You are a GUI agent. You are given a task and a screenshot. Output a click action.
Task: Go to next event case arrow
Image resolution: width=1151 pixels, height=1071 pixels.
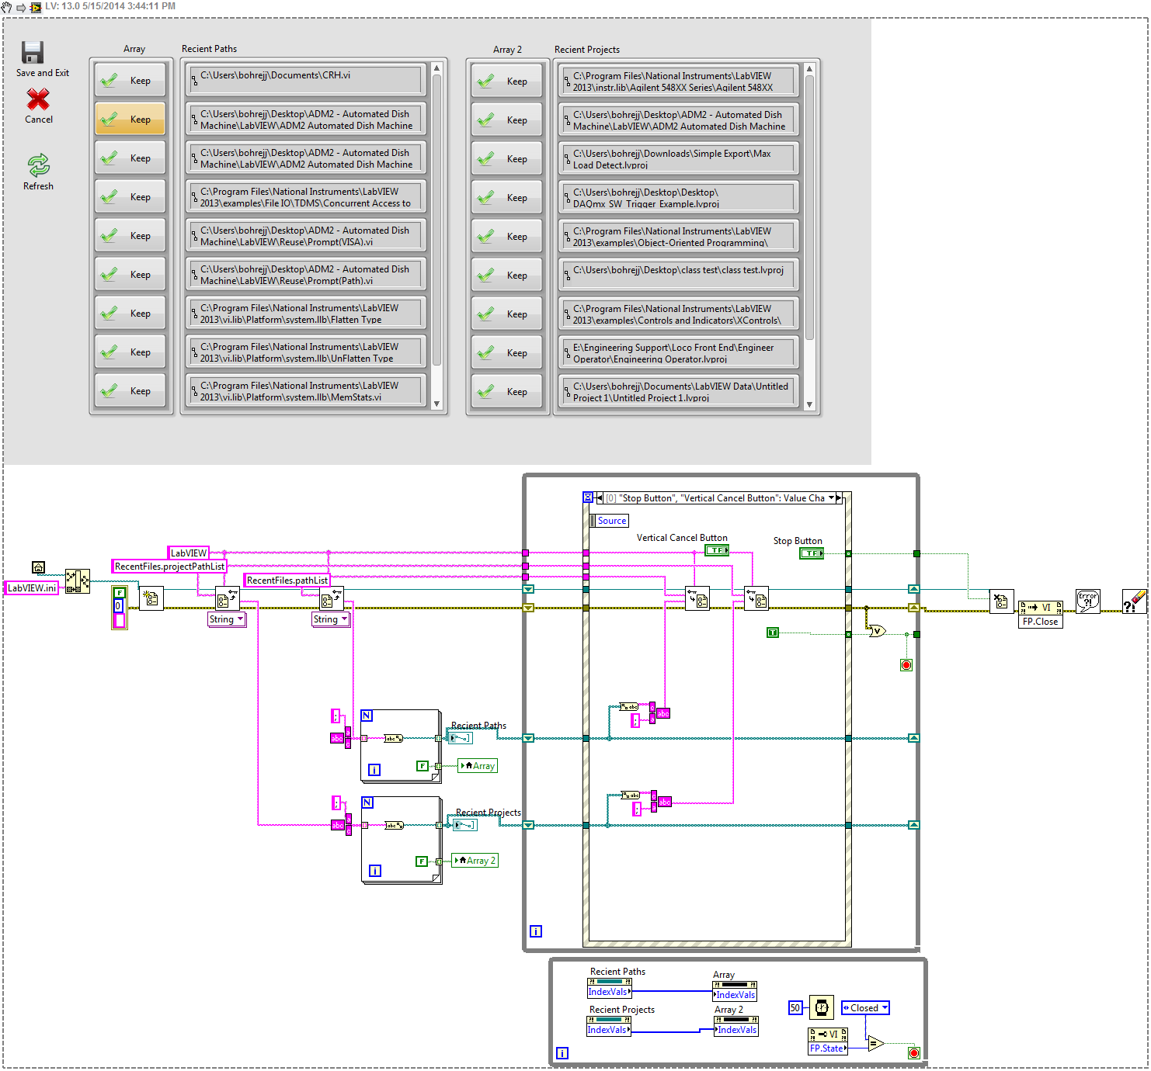839,498
